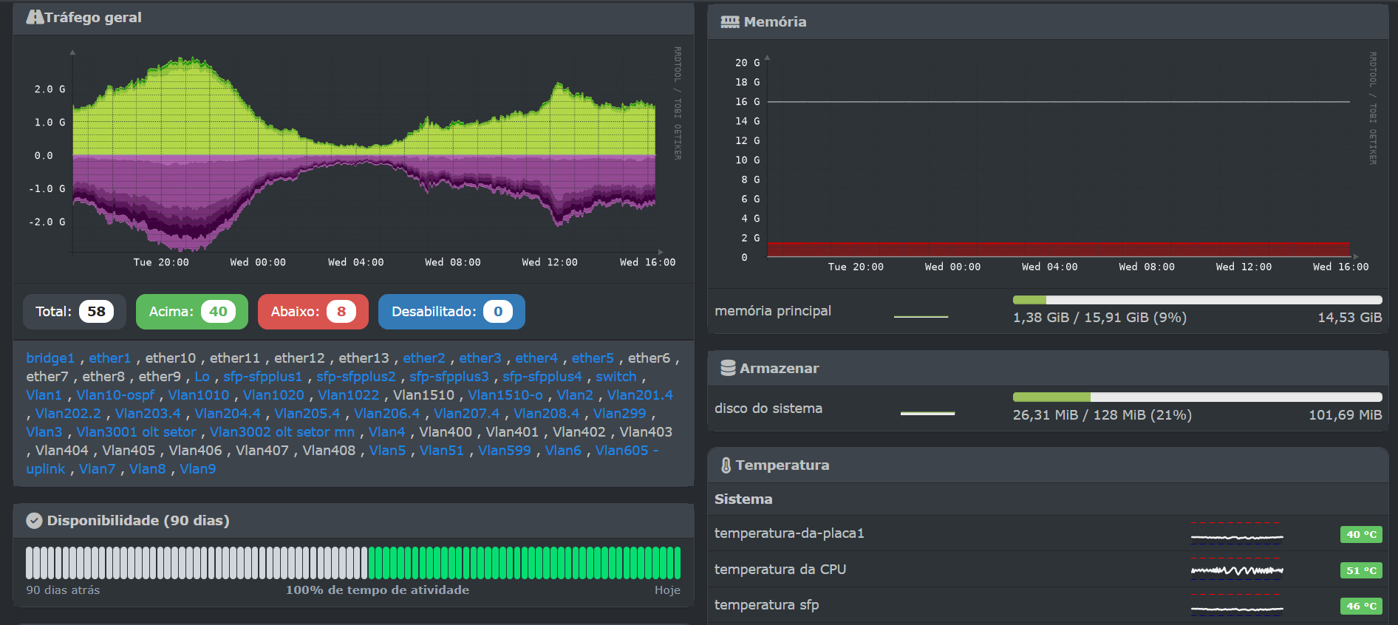Click the road icon beside Tráfego geral
The height and width of the screenshot is (625, 1398).
tap(35, 17)
